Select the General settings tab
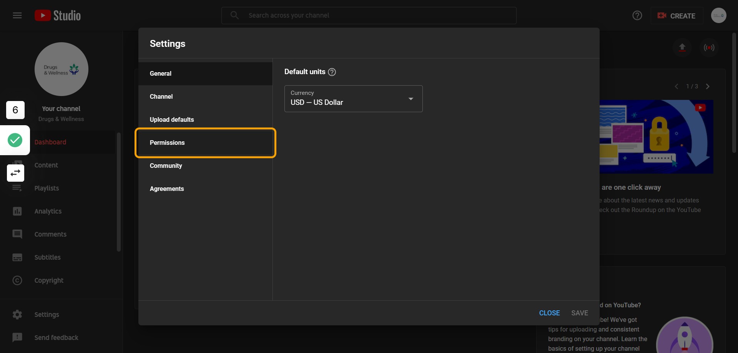 point(205,73)
